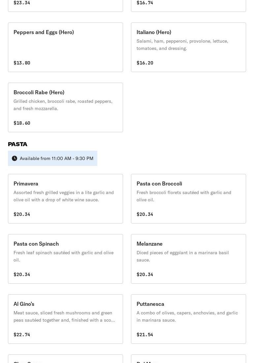Click the Available from 11:00 AM banner text
Screen dimensions: 254x363
click(x=56, y=158)
